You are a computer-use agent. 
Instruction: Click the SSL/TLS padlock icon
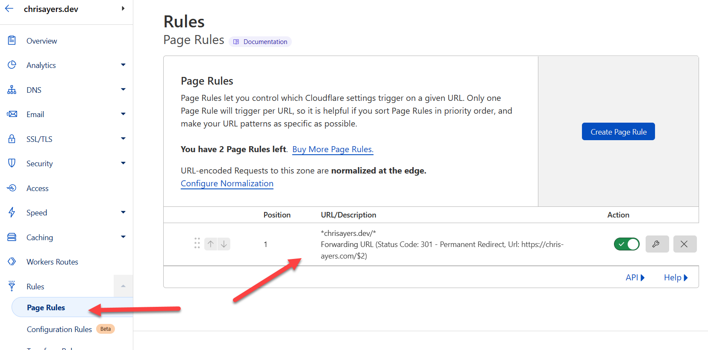pos(12,139)
